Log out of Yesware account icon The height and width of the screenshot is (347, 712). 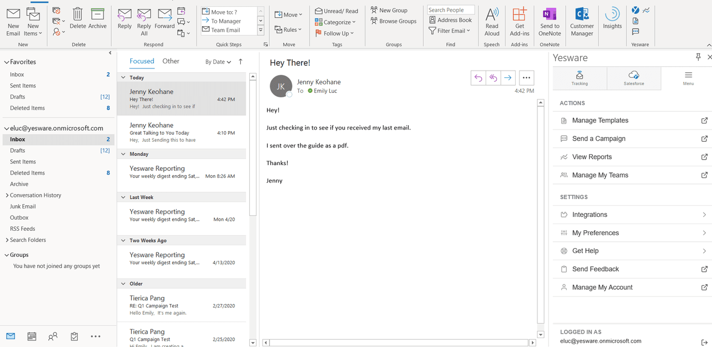pyautogui.click(x=704, y=342)
